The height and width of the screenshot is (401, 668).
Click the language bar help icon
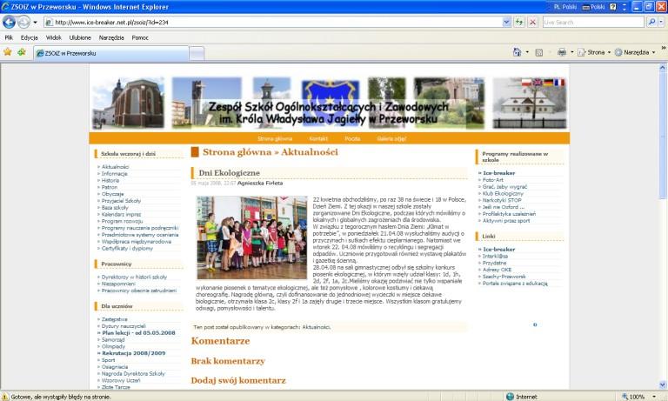click(x=613, y=7)
